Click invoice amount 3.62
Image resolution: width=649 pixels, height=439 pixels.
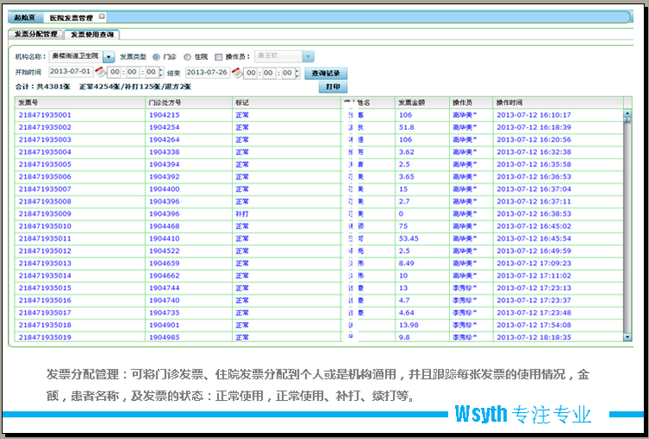pos(406,152)
